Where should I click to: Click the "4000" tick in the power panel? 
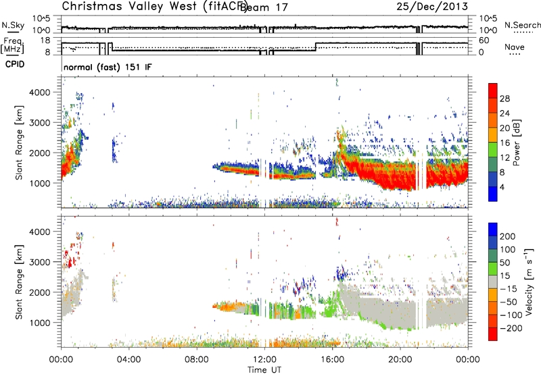pos(40,92)
